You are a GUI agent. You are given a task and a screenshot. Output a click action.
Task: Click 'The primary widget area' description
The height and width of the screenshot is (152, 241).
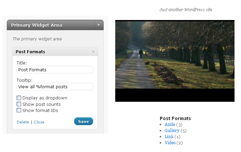tap(37, 39)
